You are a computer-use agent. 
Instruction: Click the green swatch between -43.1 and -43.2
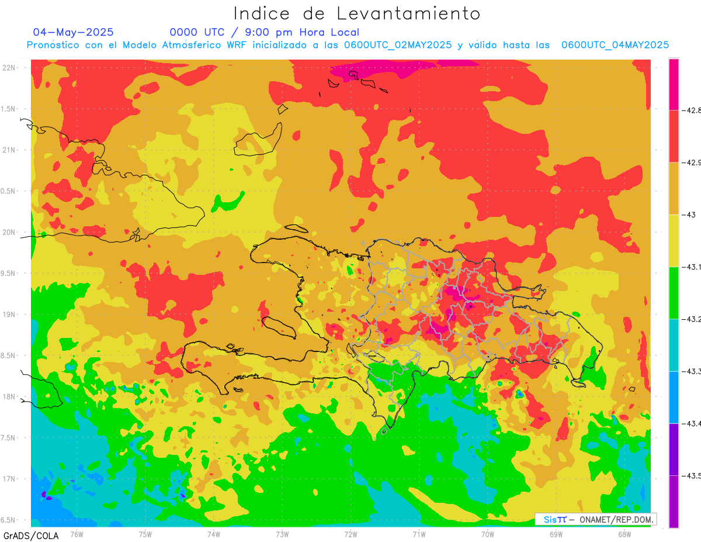tap(674, 293)
